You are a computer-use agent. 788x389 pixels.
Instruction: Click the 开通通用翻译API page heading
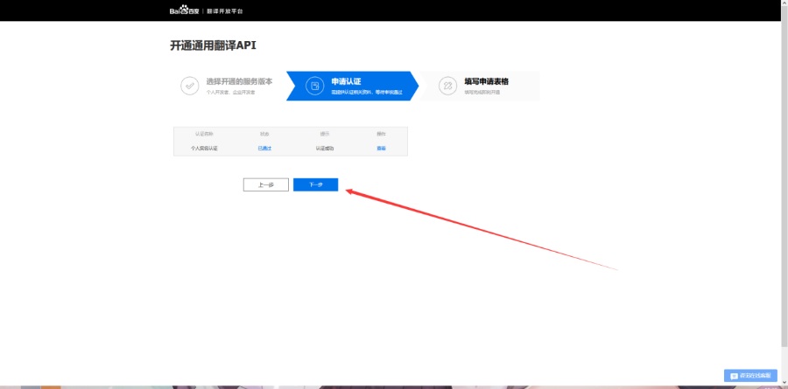point(214,45)
